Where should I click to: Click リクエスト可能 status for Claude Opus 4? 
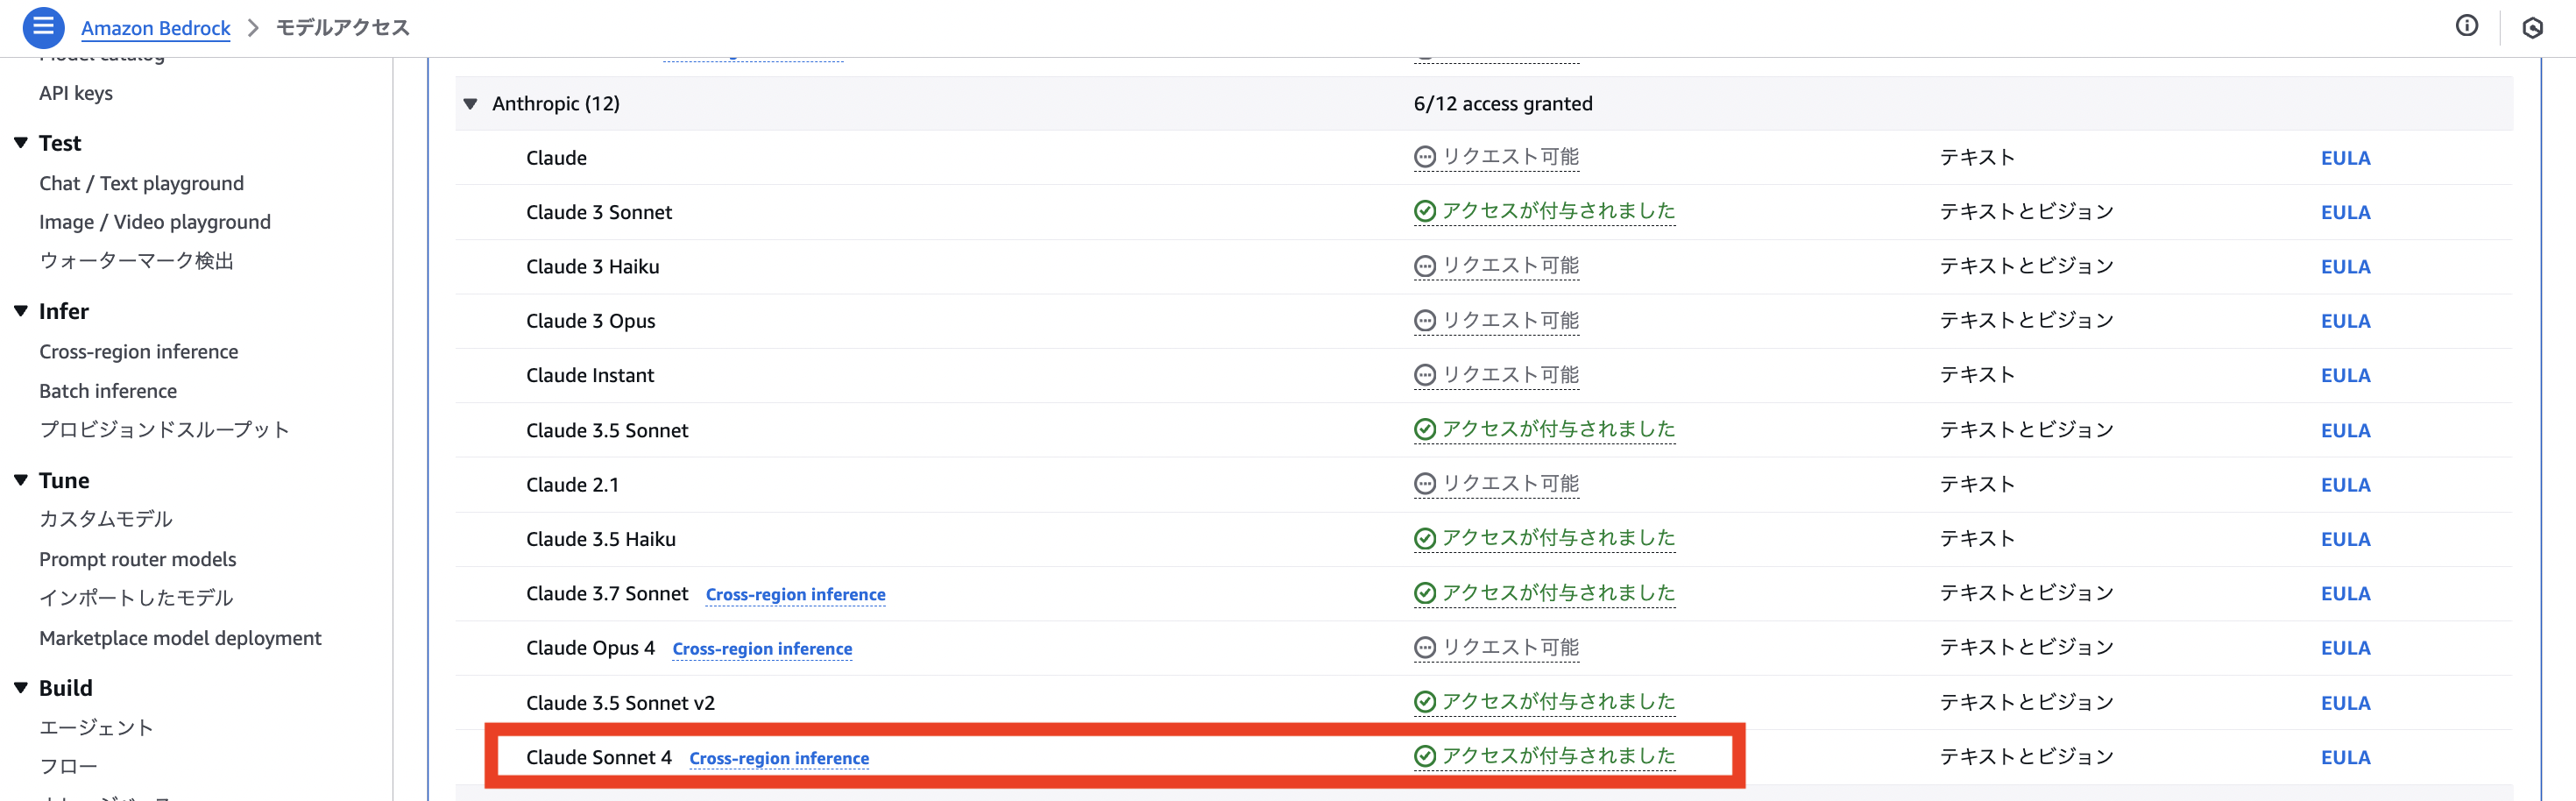coord(1510,647)
